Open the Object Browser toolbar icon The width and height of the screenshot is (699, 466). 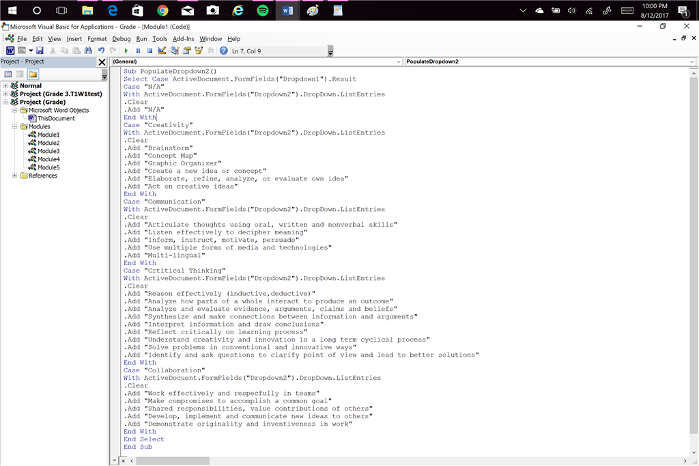click(x=199, y=51)
